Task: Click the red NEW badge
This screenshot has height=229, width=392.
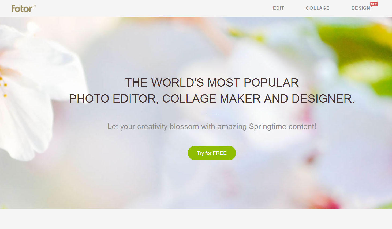Action: [x=374, y=4]
